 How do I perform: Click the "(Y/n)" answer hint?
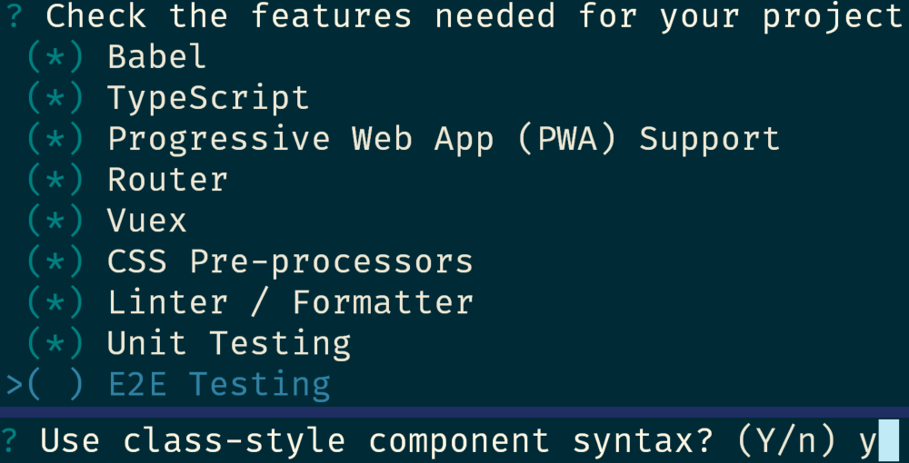tap(787, 441)
